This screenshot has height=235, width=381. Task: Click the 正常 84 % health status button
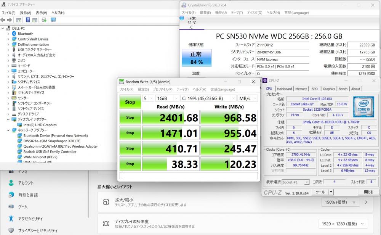tap(197, 58)
